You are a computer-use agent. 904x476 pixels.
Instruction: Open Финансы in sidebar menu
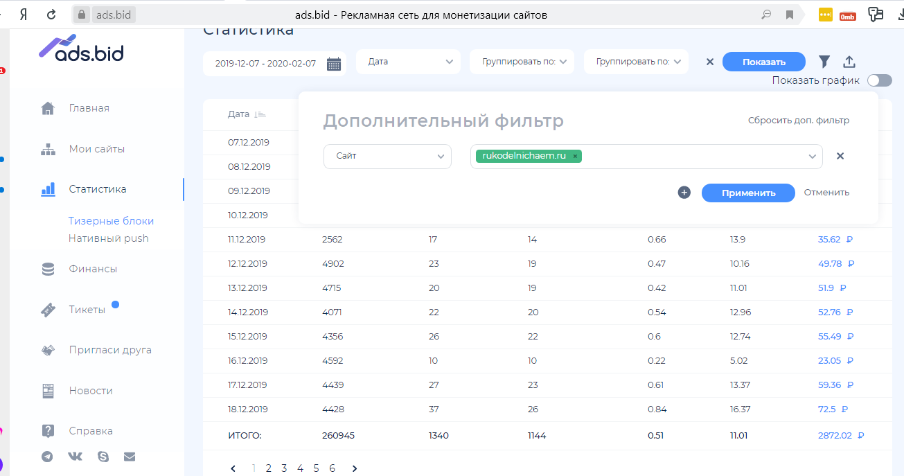(92, 269)
